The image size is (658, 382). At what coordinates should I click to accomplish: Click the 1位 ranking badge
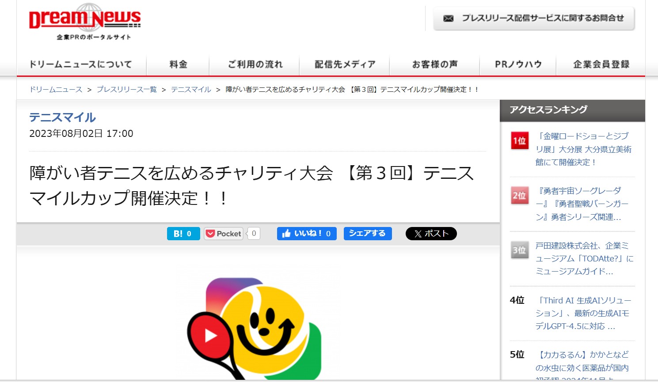point(519,141)
